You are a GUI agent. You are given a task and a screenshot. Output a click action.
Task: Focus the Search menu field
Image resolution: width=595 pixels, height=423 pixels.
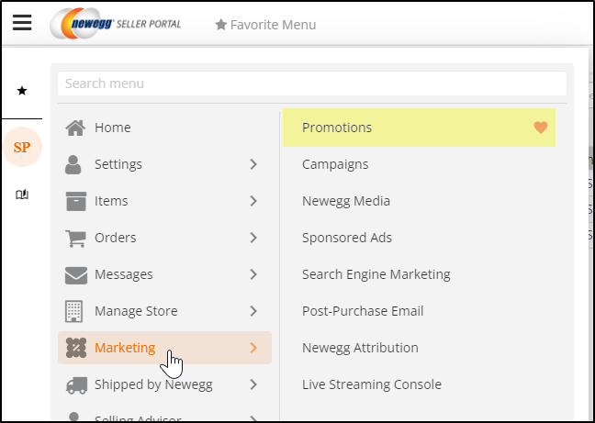312,83
